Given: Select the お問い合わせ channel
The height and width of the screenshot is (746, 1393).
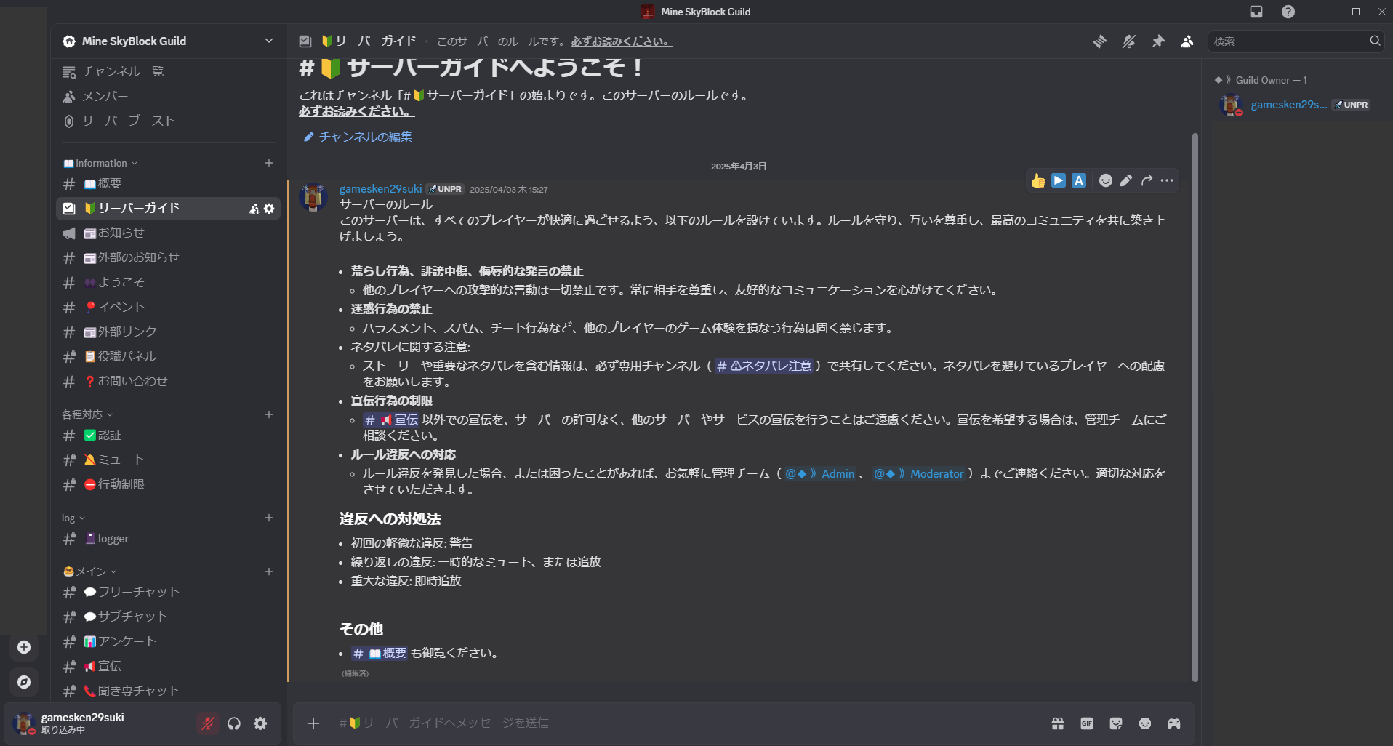Looking at the screenshot, I should 168,382.
